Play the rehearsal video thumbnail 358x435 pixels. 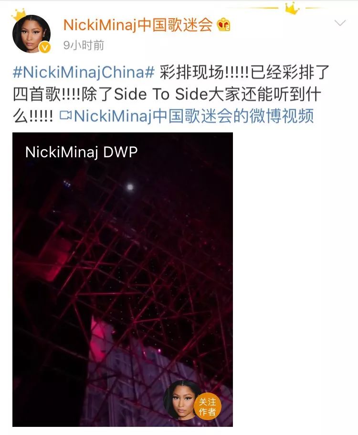click(x=123, y=279)
